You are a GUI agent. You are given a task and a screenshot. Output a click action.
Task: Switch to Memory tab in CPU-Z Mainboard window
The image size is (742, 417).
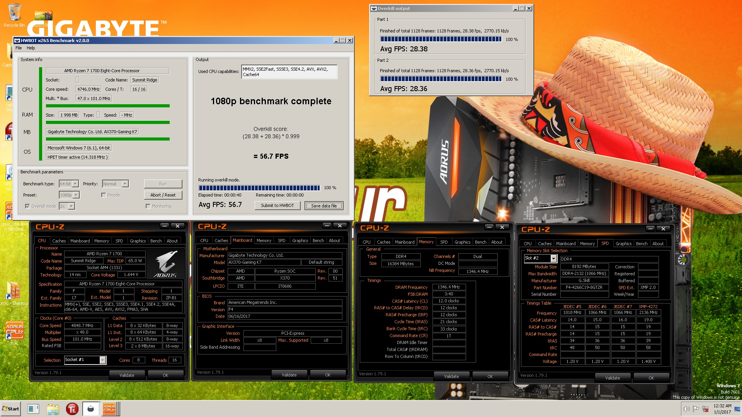264,241
